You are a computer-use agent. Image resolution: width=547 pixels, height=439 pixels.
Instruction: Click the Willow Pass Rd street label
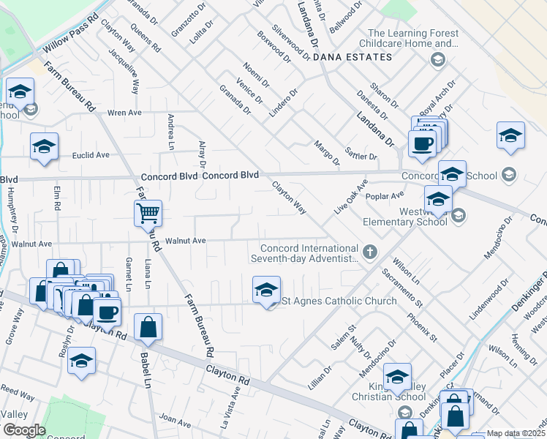pos(71,33)
